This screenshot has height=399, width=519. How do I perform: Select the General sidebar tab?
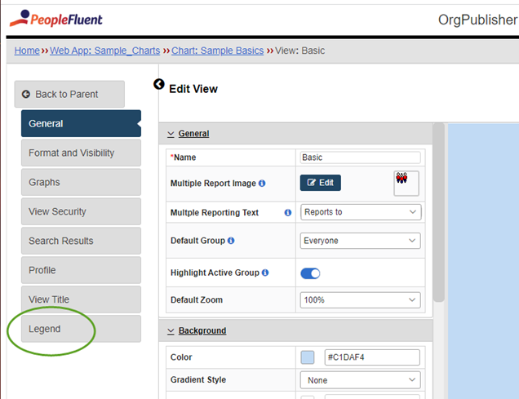tap(81, 123)
